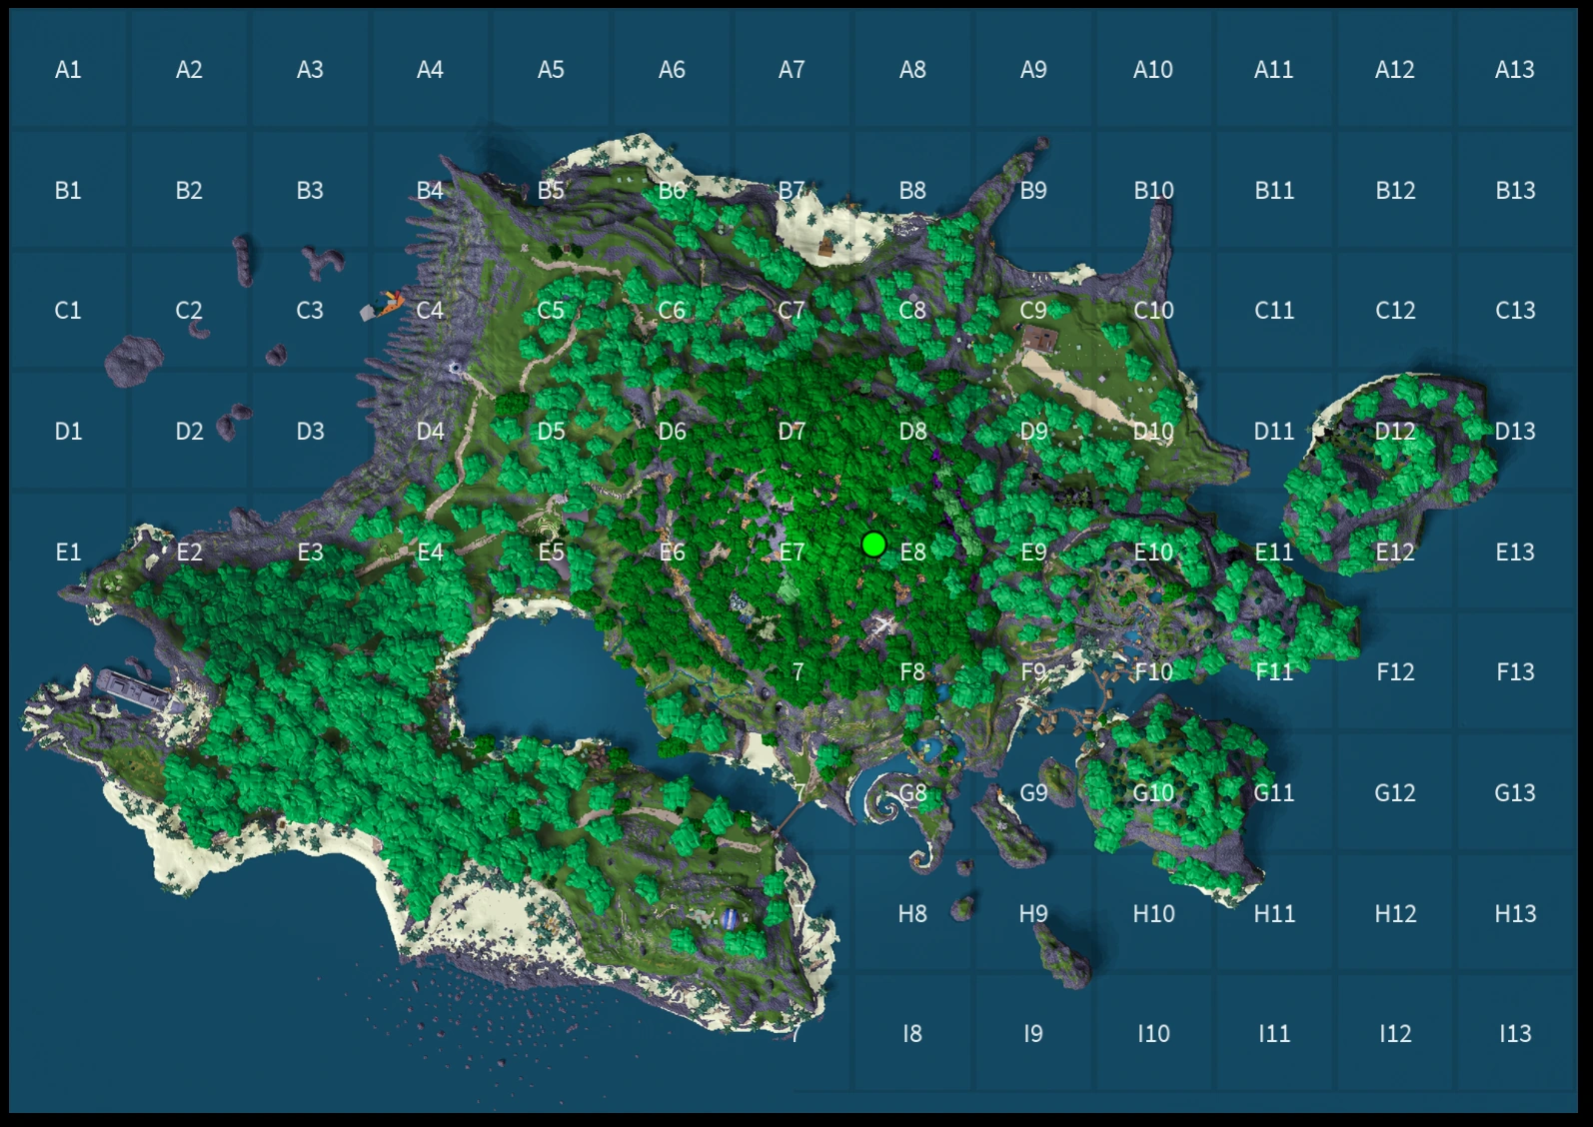Click the building near C9
Screen dimensions: 1593x1127
click(x=1039, y=340)
